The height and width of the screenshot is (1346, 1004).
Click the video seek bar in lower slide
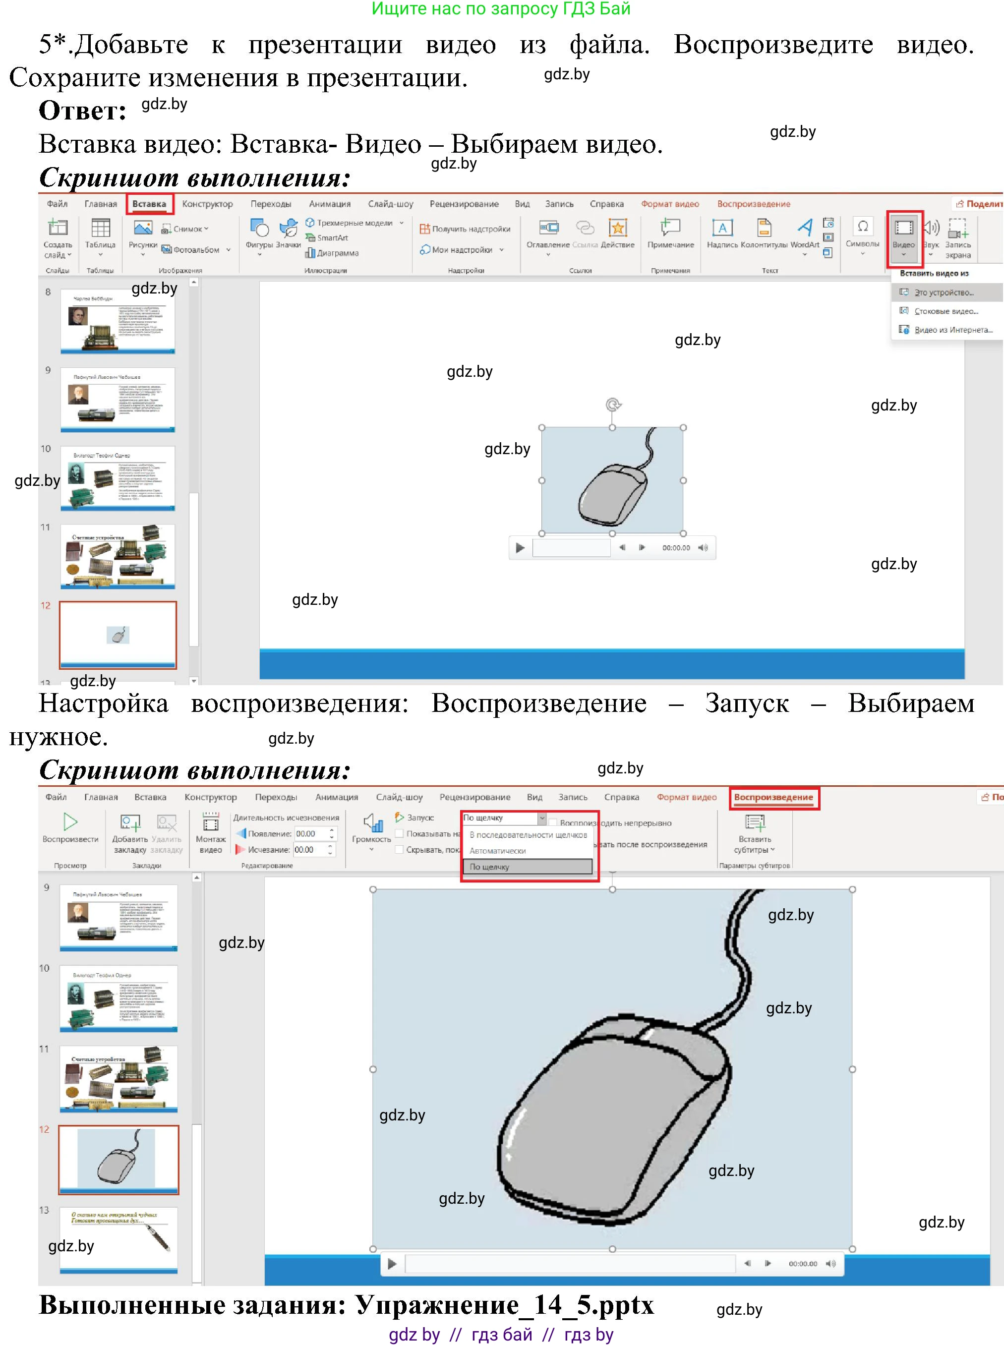click(x=570, y=1263)
